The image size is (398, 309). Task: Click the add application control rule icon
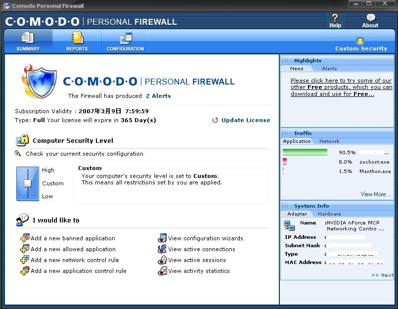25,270
